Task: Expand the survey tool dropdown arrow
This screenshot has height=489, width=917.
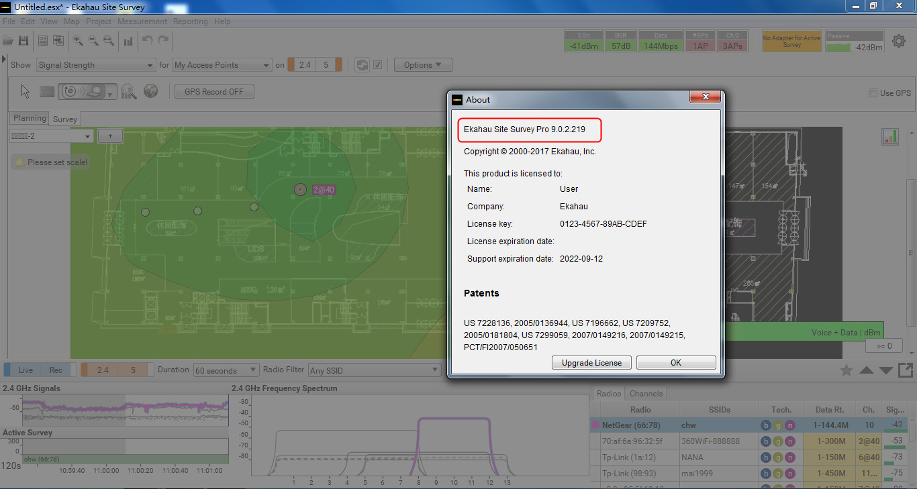Action: pos(110,94)
